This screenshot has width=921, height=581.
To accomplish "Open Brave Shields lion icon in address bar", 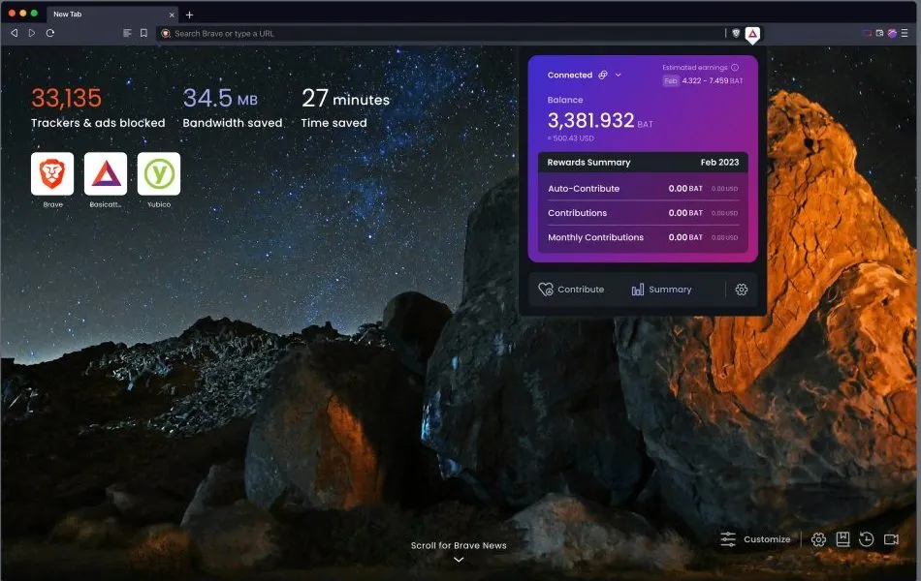I will (x=736, y=33).
